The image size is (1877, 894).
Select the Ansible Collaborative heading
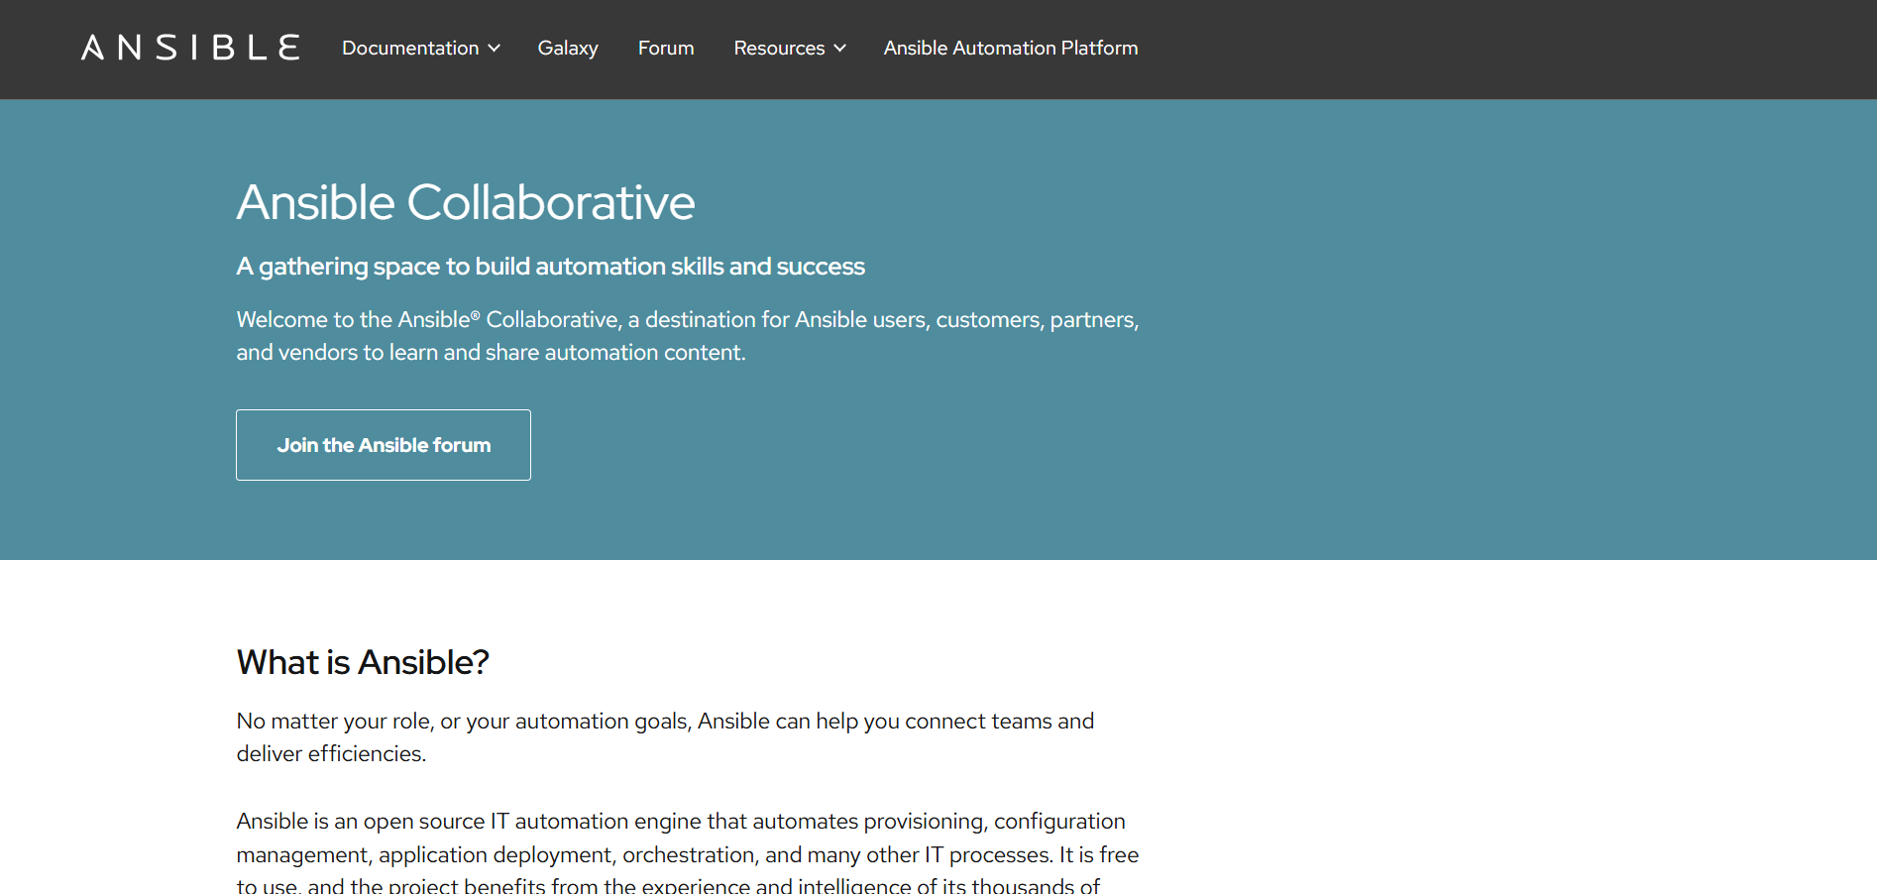tap(466, 202)
